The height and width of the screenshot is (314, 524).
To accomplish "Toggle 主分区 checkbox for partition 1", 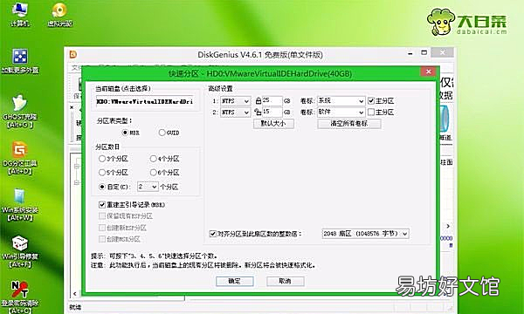I will [x=371, y=100].
